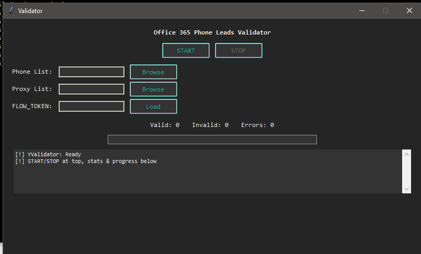Browse for the Phone List file

153,72
